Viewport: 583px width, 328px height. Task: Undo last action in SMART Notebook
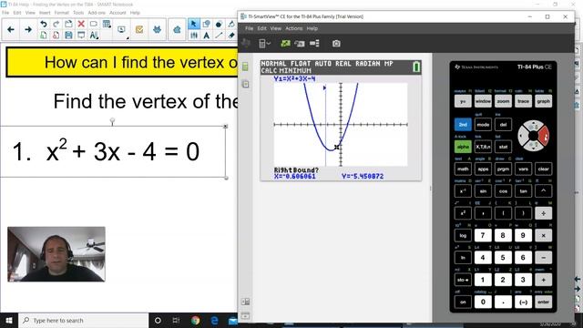click(44, 25)
